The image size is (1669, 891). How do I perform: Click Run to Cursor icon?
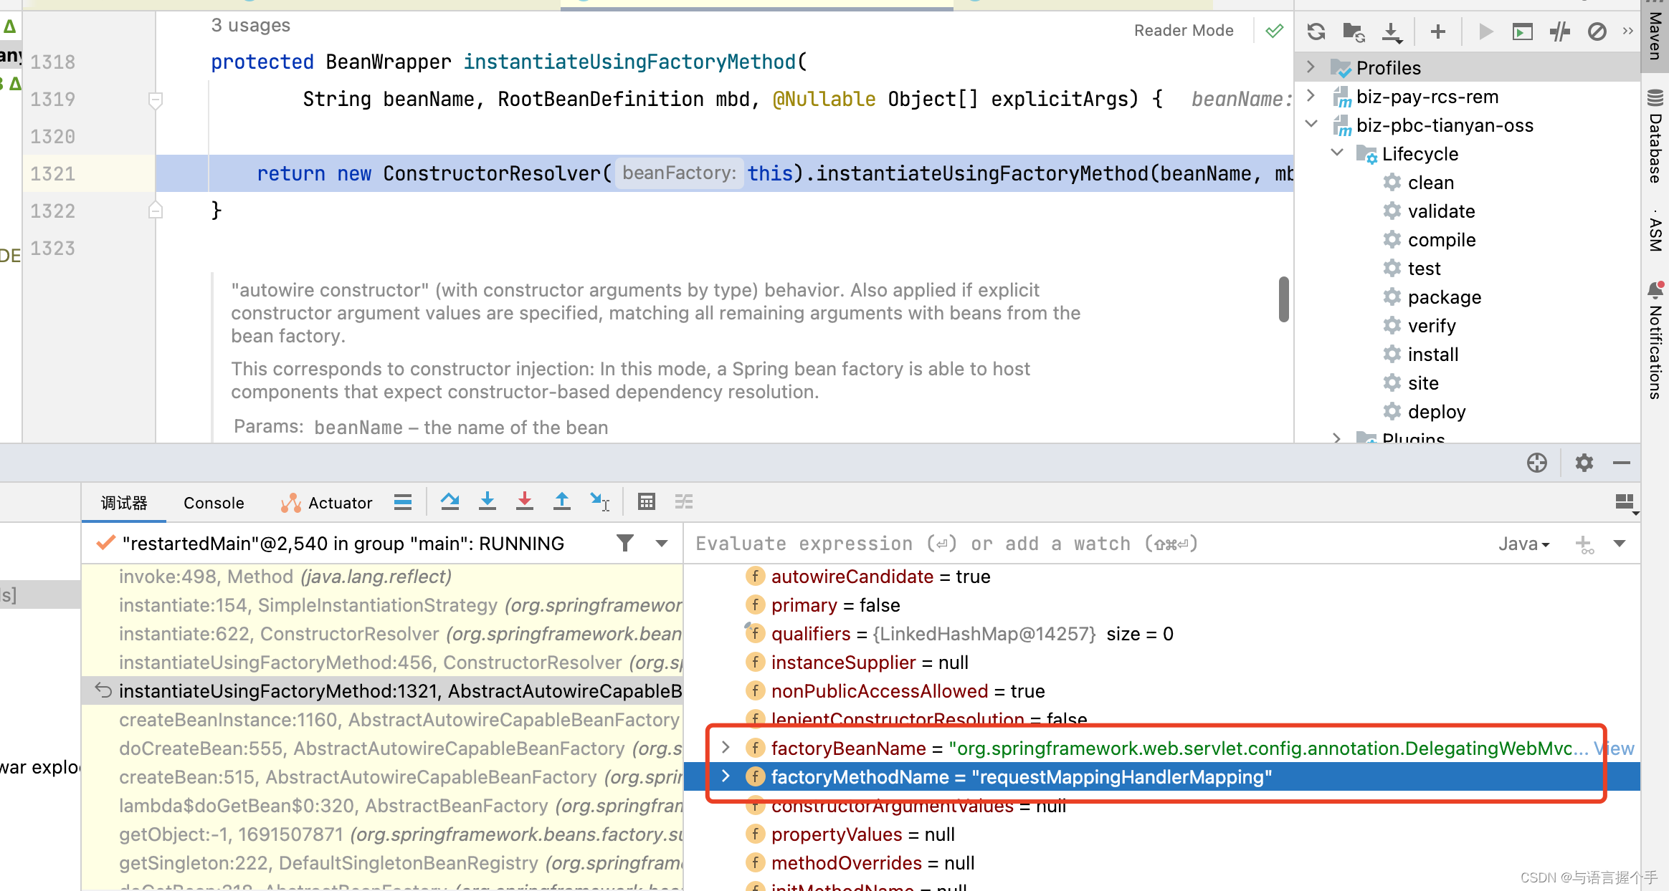(599, 501)
